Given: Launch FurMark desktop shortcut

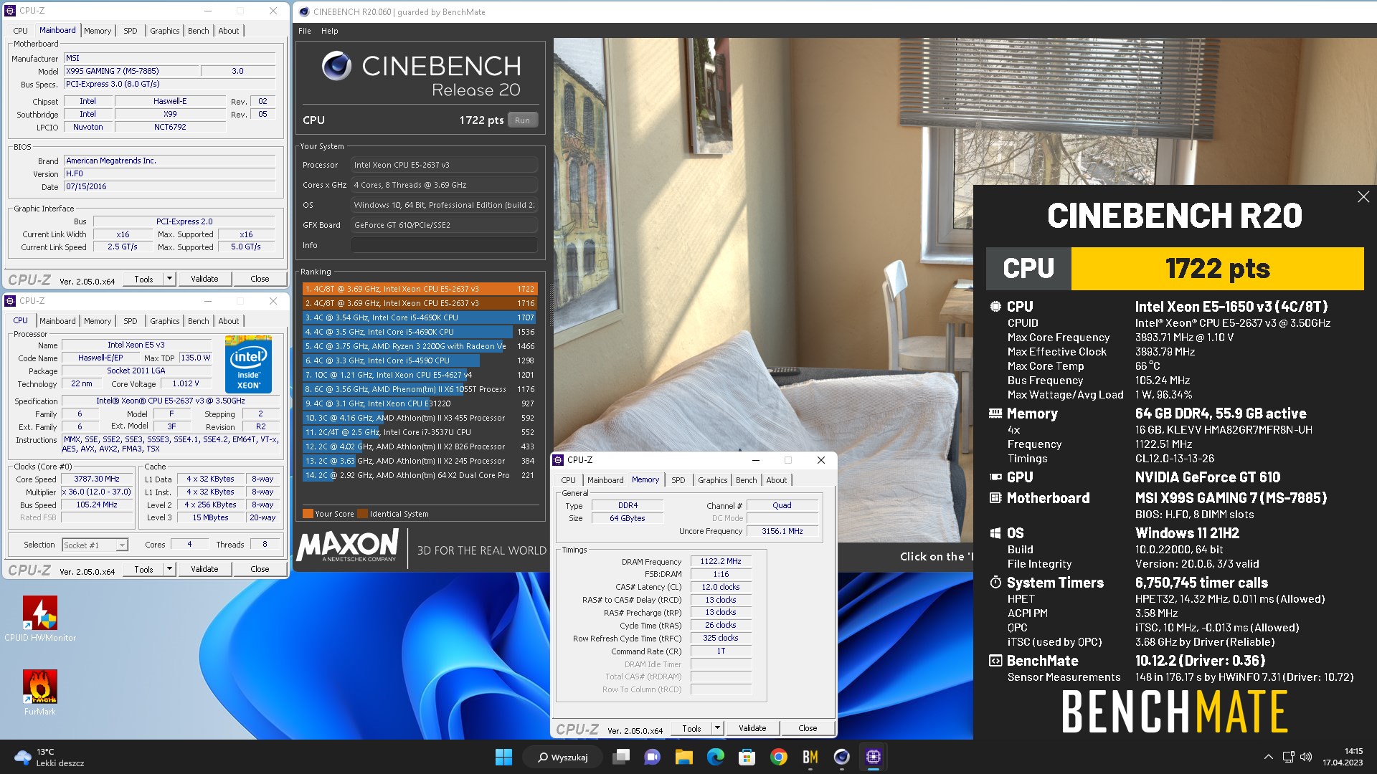Looking at the screenshot, I should click(x=40, y=693).
